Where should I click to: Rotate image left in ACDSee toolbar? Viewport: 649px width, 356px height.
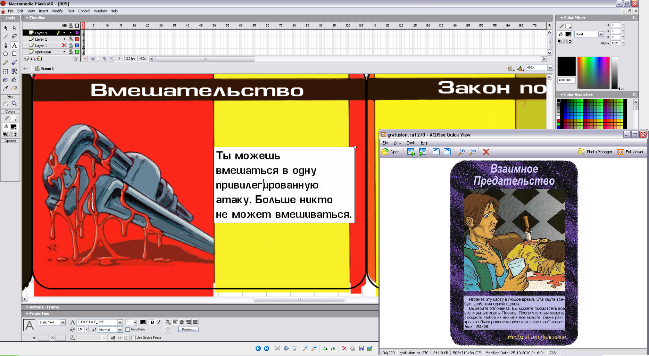pos(436,152)
